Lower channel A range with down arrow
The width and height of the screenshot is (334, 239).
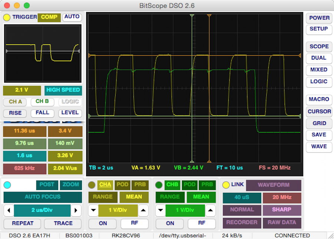pyautogui.click(x=93, y=210)
